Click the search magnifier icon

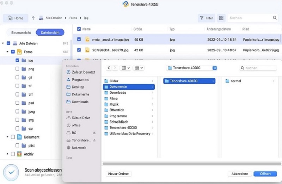275,18
